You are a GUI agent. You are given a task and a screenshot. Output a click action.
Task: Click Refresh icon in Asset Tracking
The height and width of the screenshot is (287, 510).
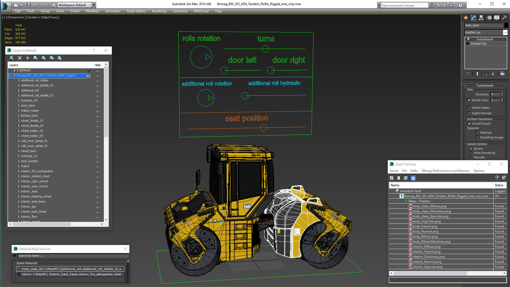click(x=392, y=178)
